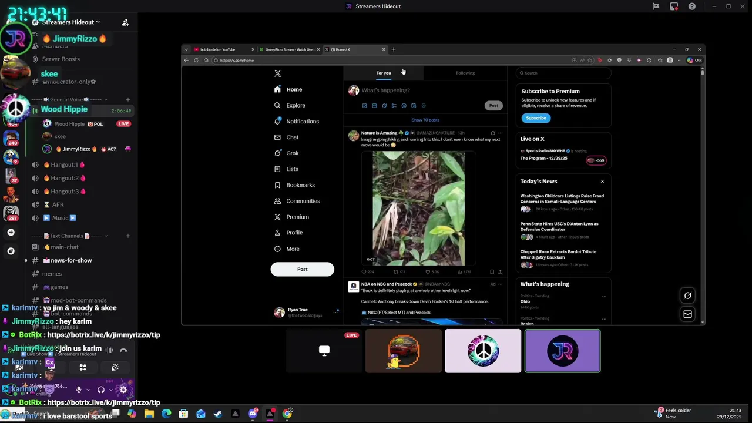
Task: Open Lists in the X sidebar
Action: [x=286, y=169]
